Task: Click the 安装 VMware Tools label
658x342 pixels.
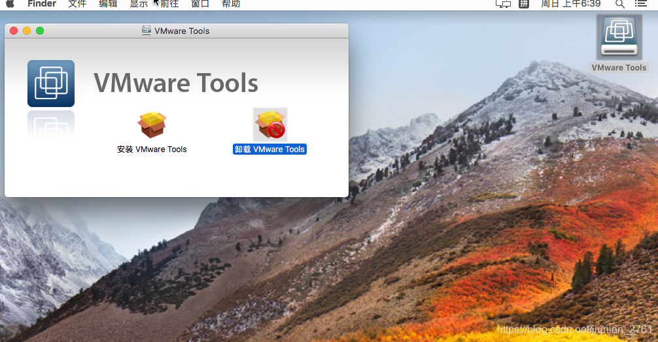Action: 152,149
